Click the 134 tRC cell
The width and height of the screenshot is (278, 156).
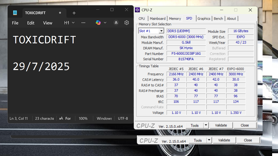tap(236, 101)
